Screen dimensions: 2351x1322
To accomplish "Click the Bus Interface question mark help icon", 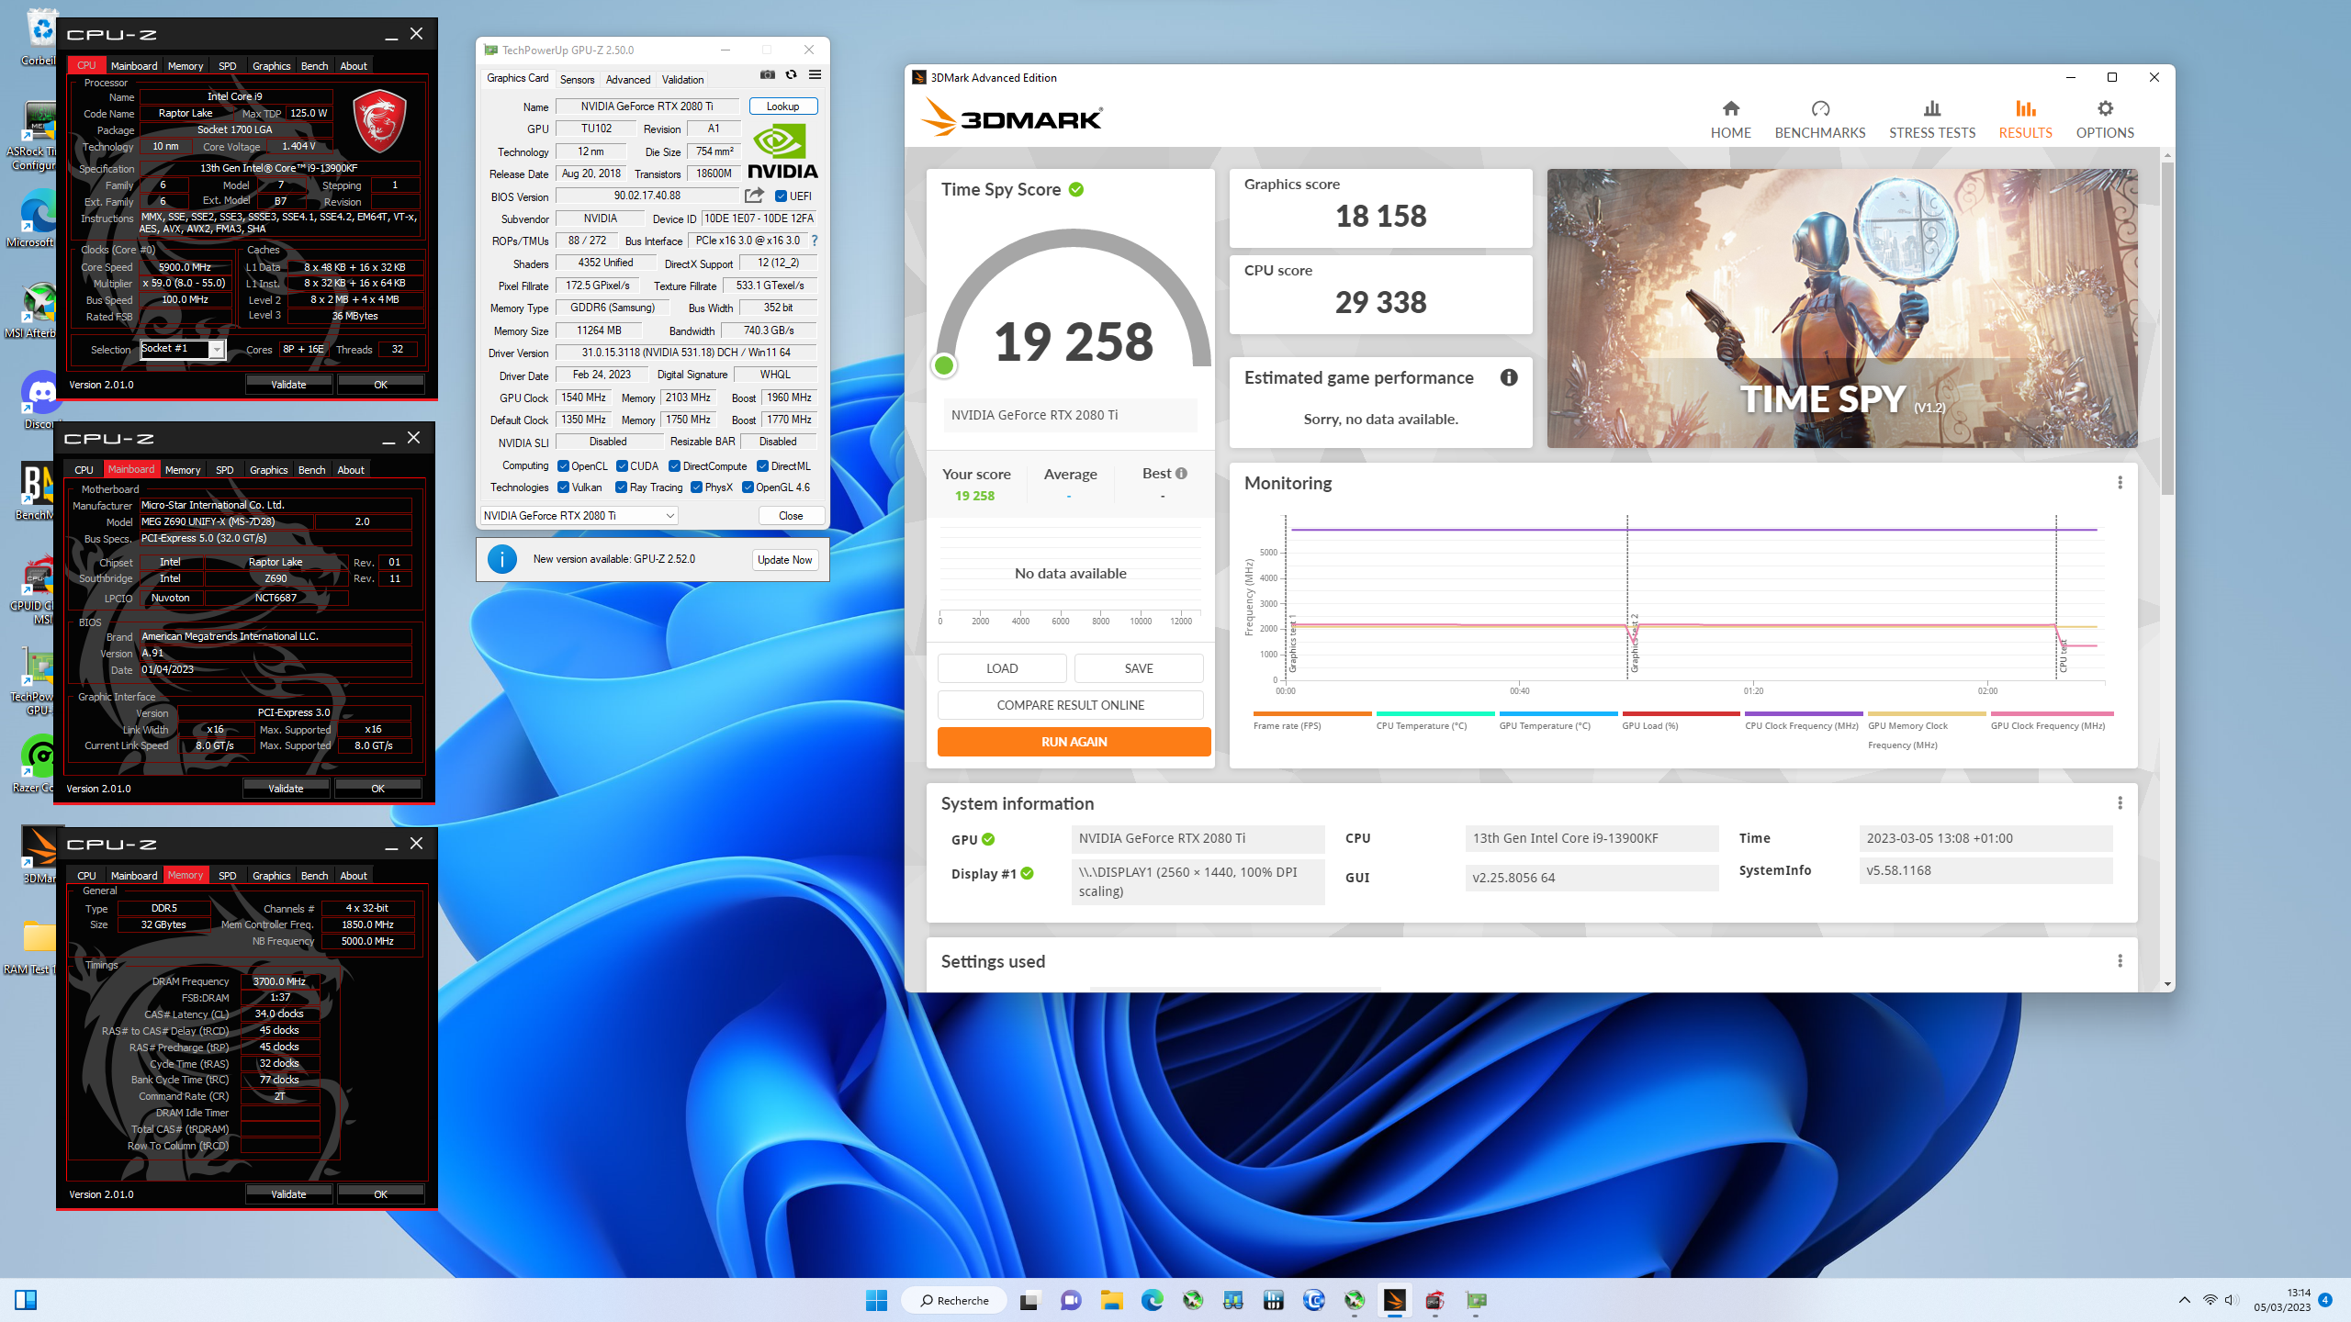I will point(814,241).
